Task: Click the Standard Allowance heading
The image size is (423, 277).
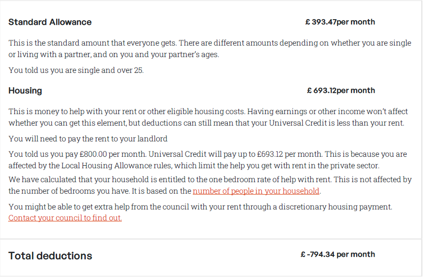Action: pyautogui.click(x=50, y=22)
